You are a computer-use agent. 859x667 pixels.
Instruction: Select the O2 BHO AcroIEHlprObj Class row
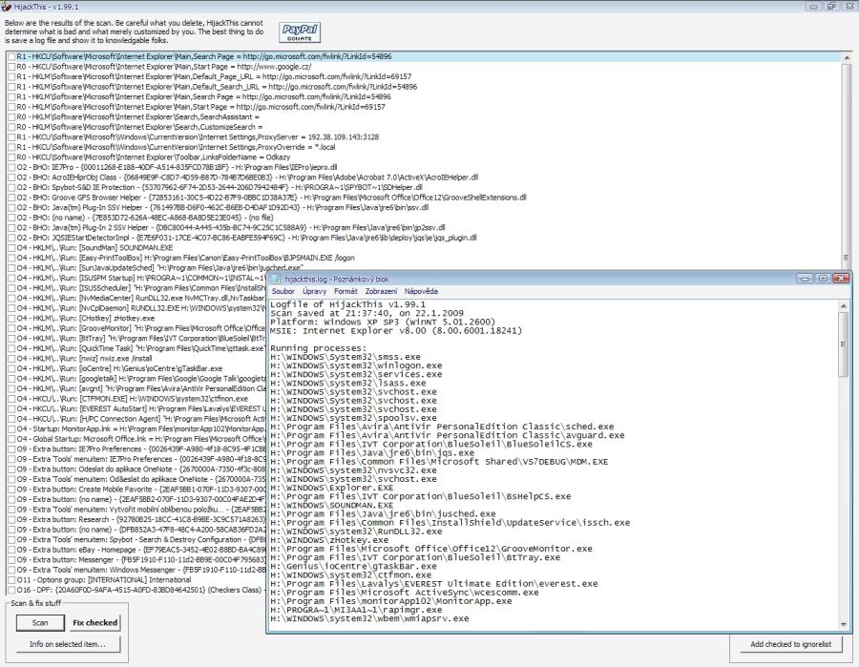click(247, 177)
